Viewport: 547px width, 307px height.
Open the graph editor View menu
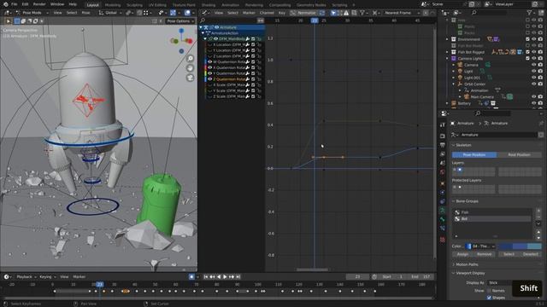(219, 13)
